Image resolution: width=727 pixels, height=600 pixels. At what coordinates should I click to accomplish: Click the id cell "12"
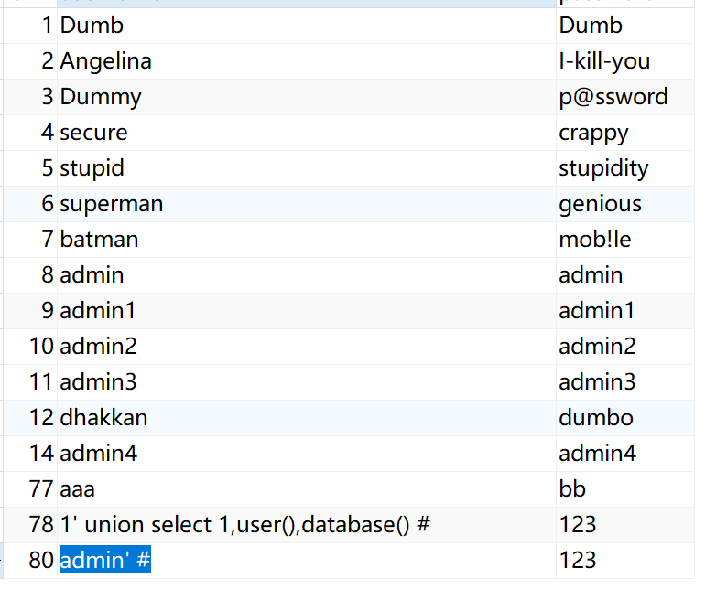(30, 418)
